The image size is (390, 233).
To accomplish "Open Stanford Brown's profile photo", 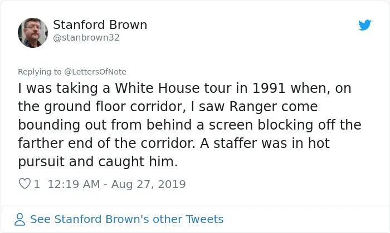I will coord(33,32).
